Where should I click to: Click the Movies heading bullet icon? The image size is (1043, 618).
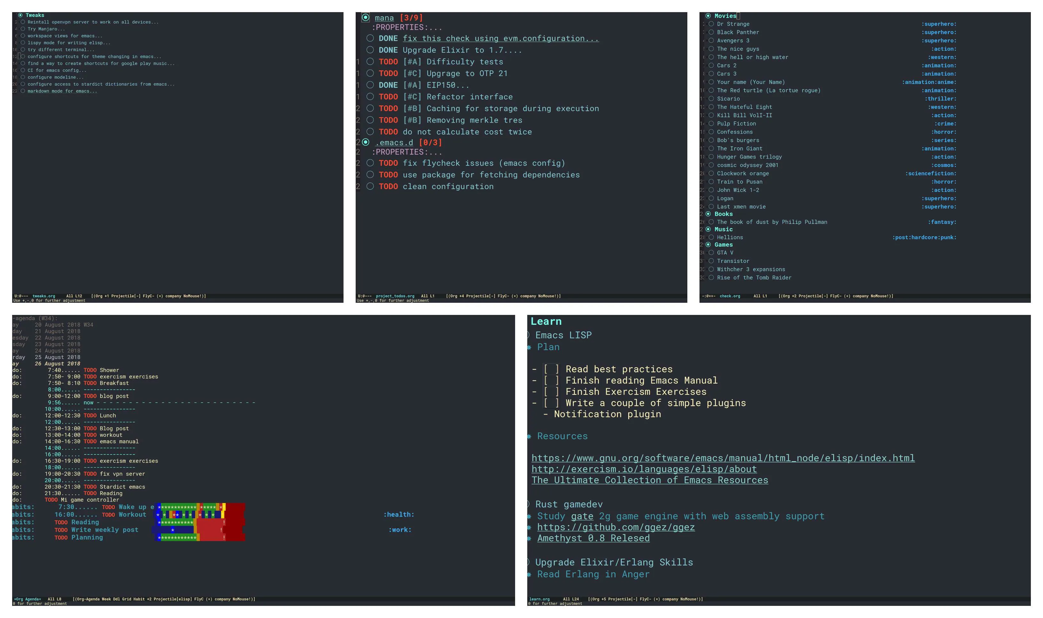point(708,16)
